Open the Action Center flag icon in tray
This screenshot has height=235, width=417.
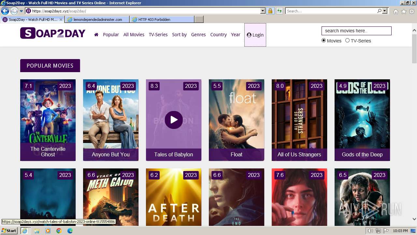386,231
